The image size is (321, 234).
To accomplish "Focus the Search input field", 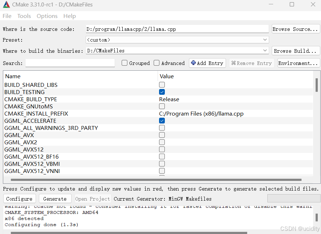I will (x=70, y=63).
